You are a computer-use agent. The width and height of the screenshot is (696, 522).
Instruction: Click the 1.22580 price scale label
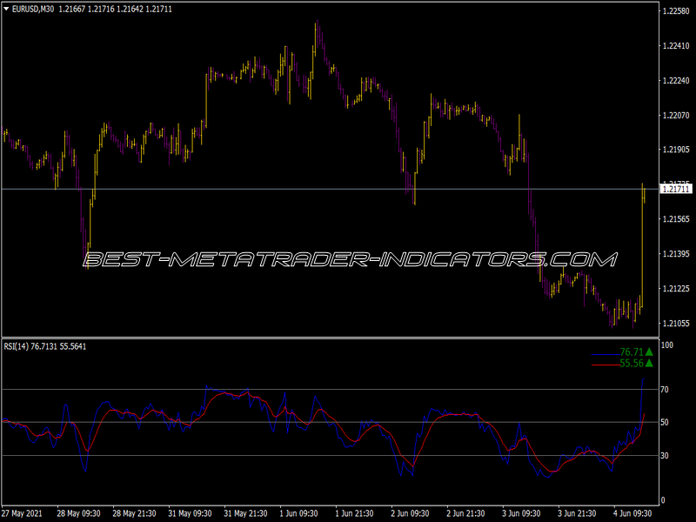click(676, 11)
